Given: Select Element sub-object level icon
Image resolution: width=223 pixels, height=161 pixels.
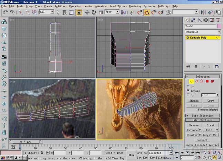Looking at the screenshot, I should (212, 81).
